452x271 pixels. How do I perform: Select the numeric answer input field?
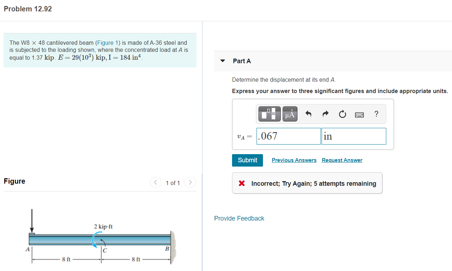tap(289, 136)
